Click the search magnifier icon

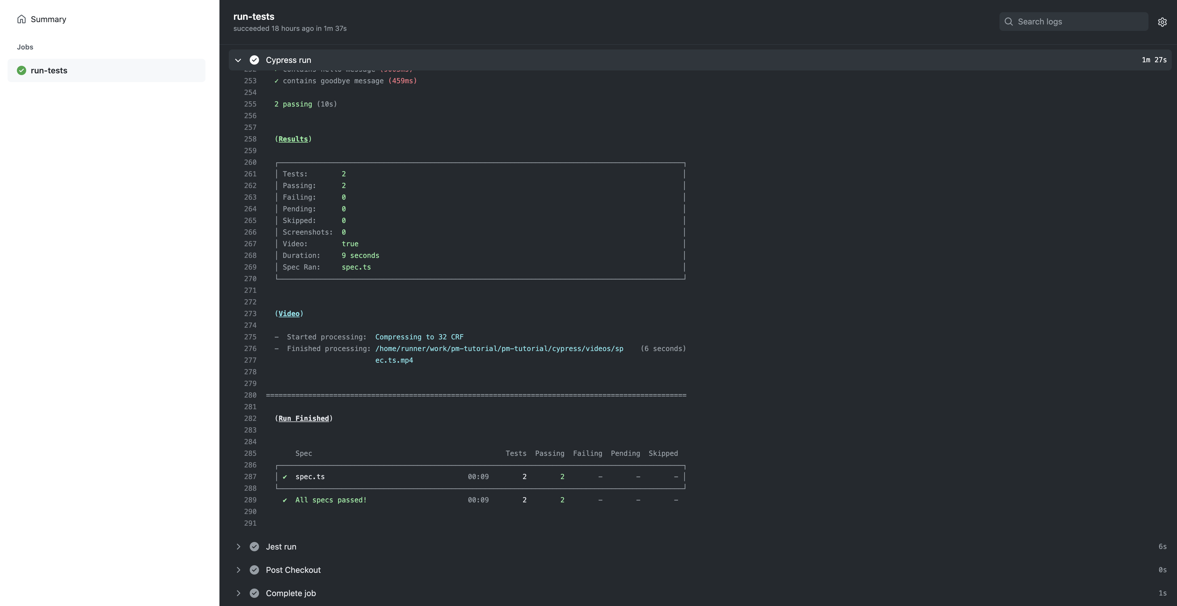1009,22
